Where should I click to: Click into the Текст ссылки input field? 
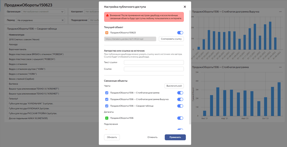pyautogui.click(x=154, y=62)
